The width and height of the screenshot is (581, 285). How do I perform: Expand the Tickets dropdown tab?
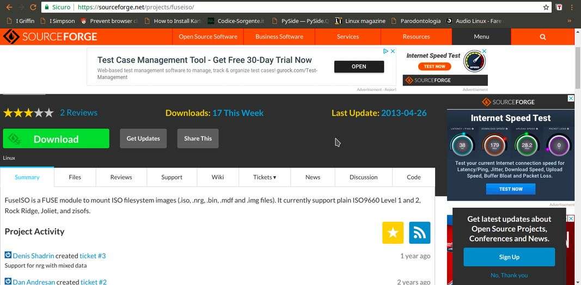[265, 177]
